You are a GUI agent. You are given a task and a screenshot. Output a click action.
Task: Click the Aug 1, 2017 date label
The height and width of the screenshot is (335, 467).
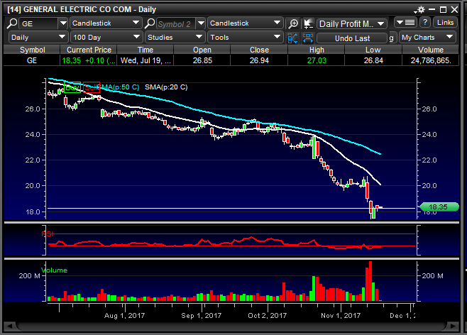(x=124, y=316)
